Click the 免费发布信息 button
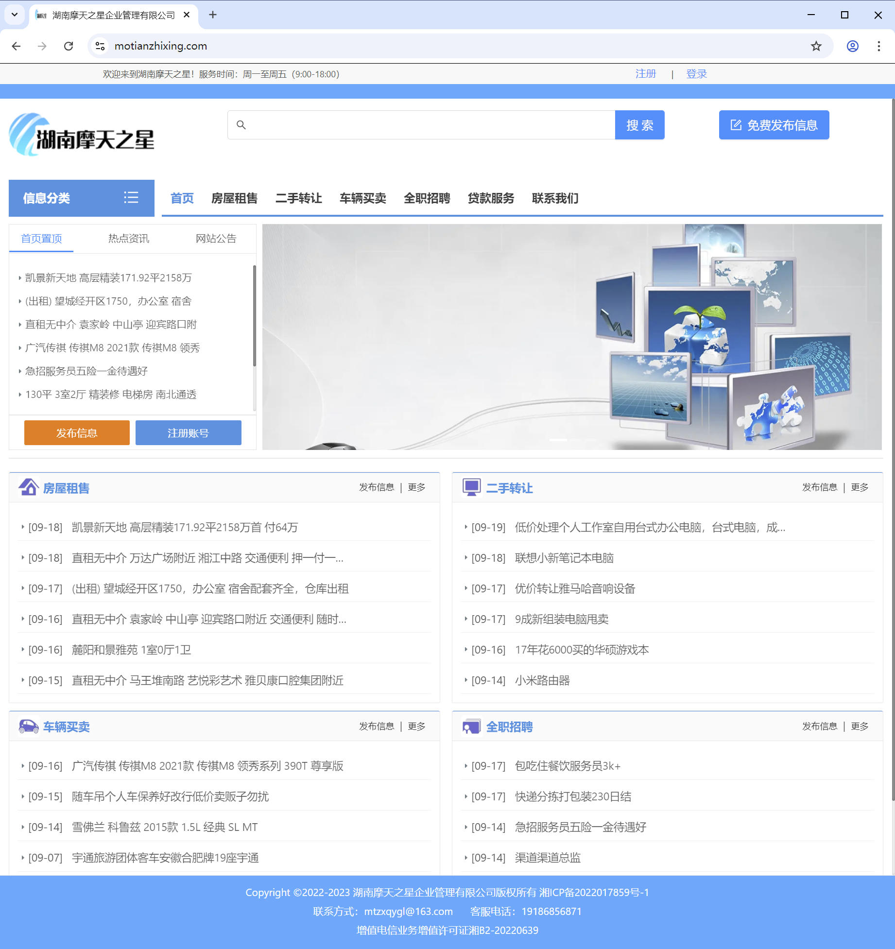Screen dimensions: 895x949 [x=774, y=125]
